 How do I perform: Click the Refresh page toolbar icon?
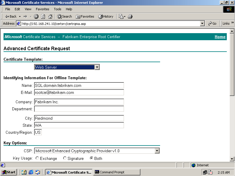point(43,16)
